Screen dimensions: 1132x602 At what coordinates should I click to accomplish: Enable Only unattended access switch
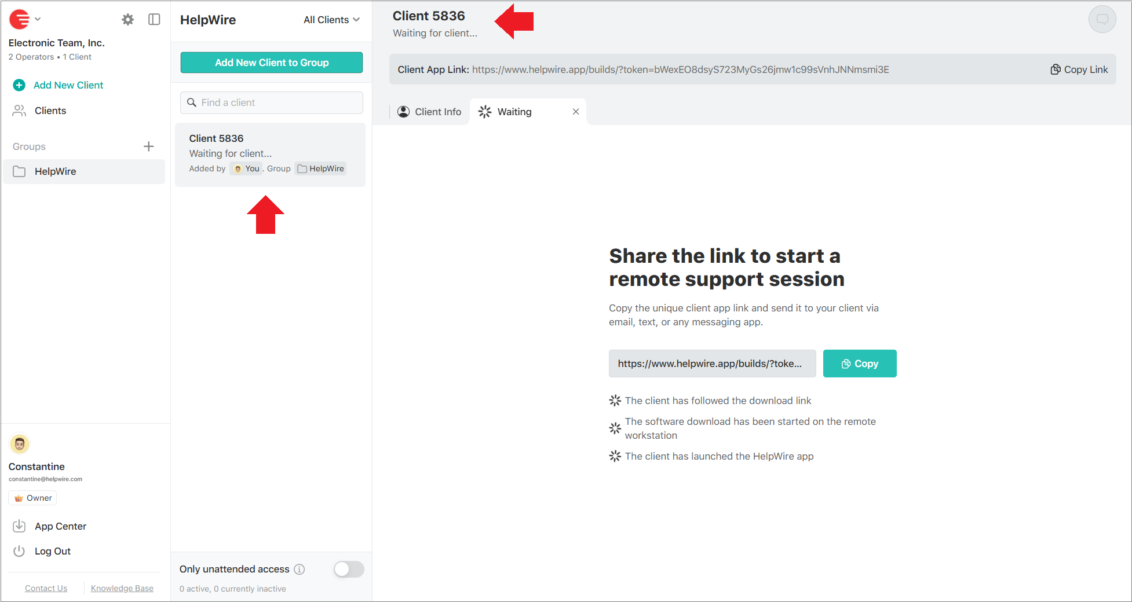[349, 569]
